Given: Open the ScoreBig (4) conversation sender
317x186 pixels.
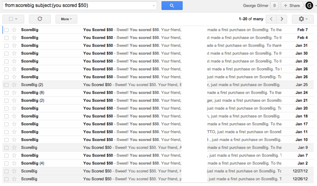Looking at the screenshot, I should tap(33, 163).
